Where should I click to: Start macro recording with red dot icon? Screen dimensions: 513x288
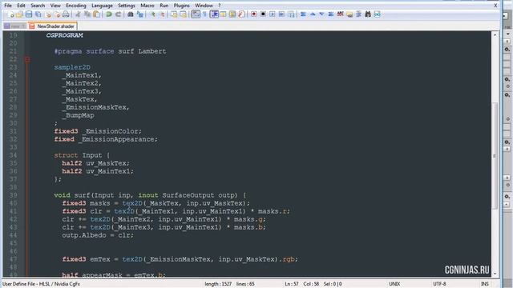[x=253, y=14]
